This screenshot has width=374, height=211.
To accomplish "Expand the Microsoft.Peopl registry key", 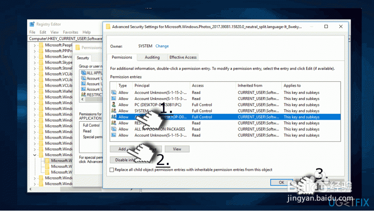I will point(35,45).
